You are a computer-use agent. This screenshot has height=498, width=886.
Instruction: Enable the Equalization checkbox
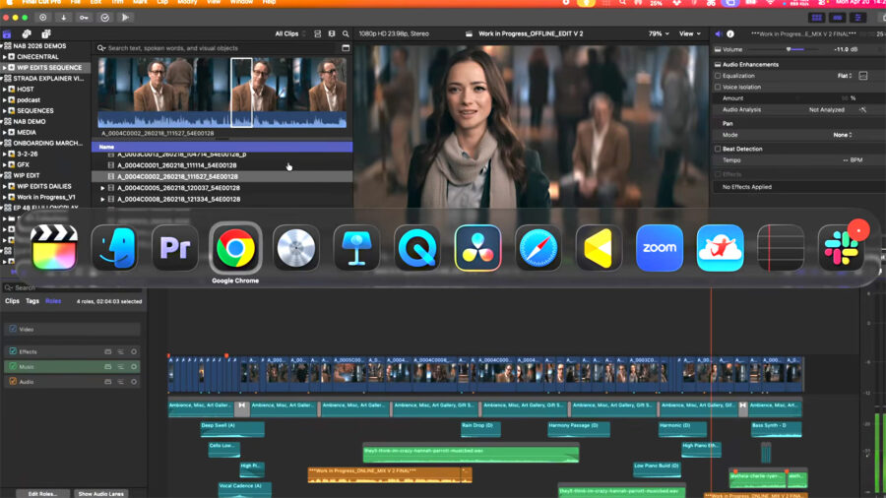pos(718,76)
